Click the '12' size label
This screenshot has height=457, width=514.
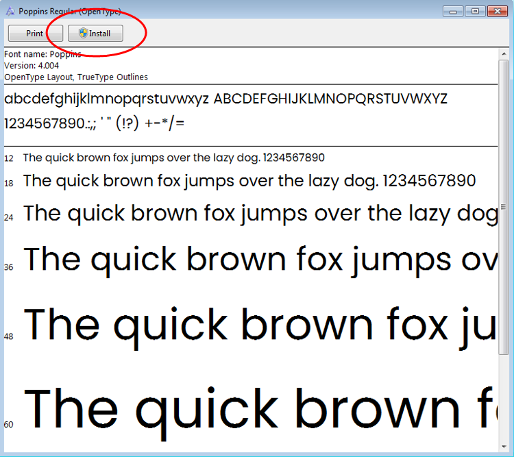[x=9, y=159]
